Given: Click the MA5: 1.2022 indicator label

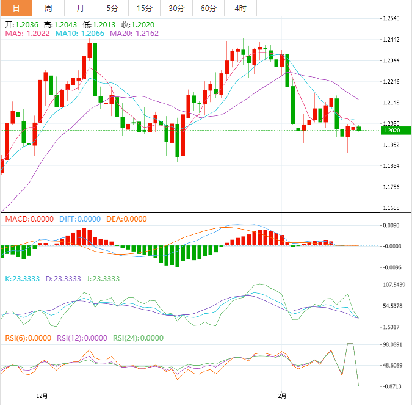Looking at the screenshot, I should 27,34.
